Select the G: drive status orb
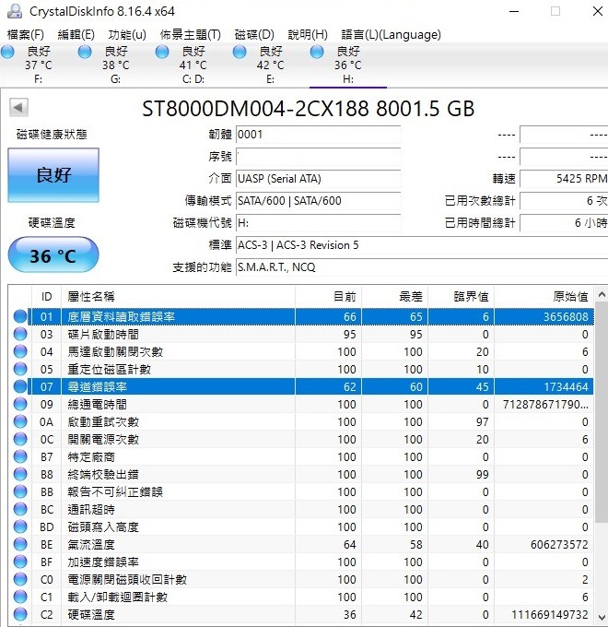The image size is (608, 627). point(85,52)
